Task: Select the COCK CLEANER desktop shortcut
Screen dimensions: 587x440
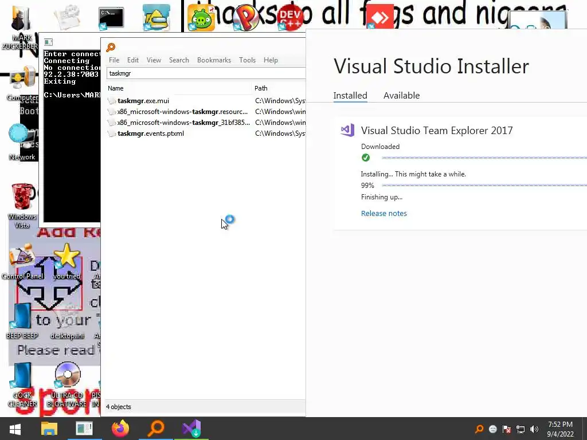Action: click(x=22, y=386)
